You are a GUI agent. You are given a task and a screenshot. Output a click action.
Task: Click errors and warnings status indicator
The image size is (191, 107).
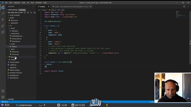(x=5, y=102)
